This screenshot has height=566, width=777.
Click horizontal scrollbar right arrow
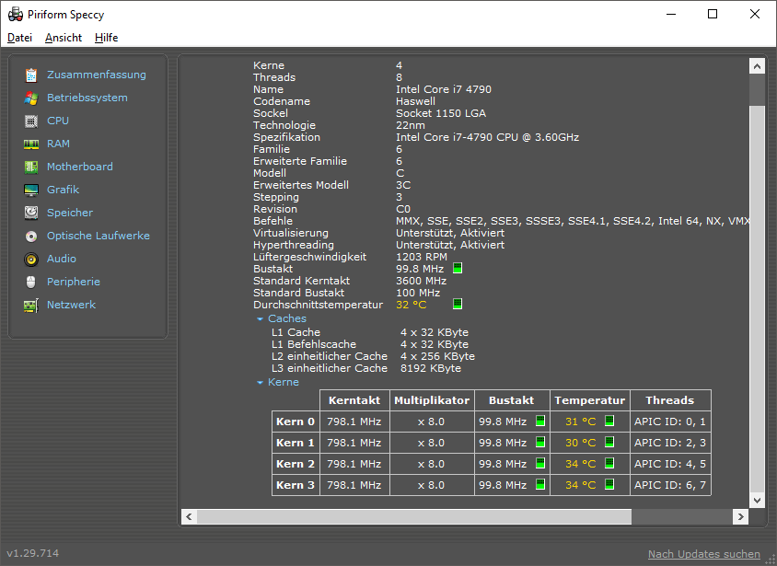coord(740,516)
